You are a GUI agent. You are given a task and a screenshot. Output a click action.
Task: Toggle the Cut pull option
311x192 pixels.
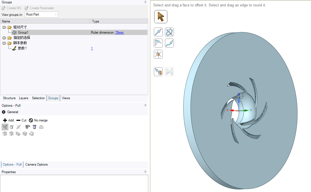(x=21, y=120)
